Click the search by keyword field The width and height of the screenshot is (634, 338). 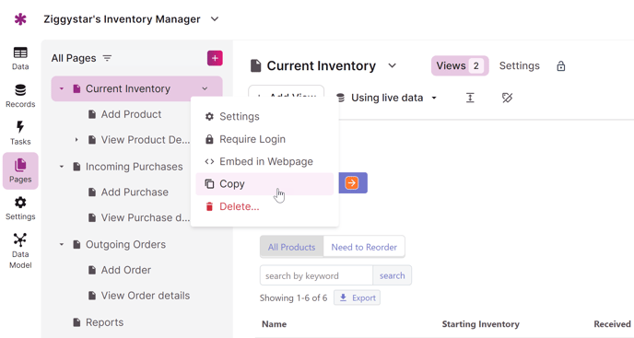(316, 275)
